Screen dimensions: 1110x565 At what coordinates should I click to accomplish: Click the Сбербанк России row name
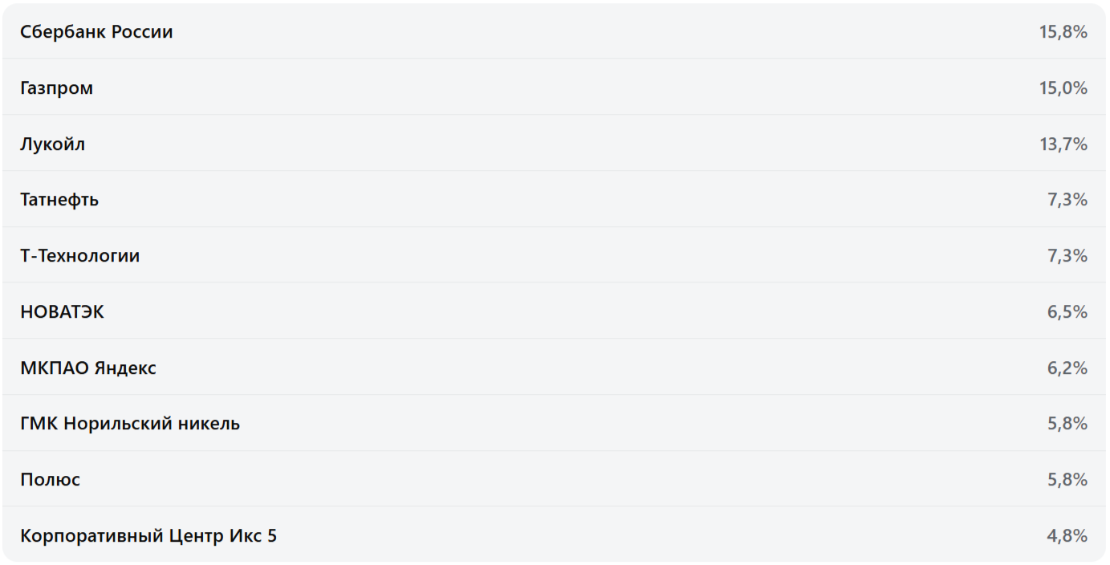click(96, 32)
